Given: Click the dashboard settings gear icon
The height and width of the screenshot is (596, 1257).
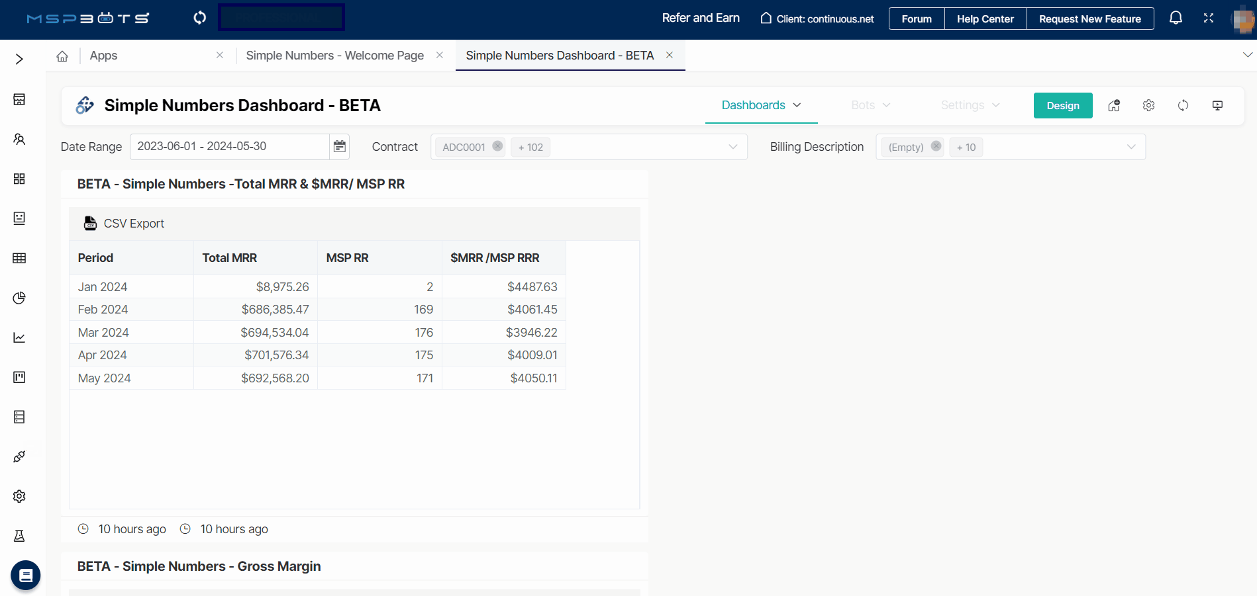Looking at the screenshot, I should point(1148,106).
